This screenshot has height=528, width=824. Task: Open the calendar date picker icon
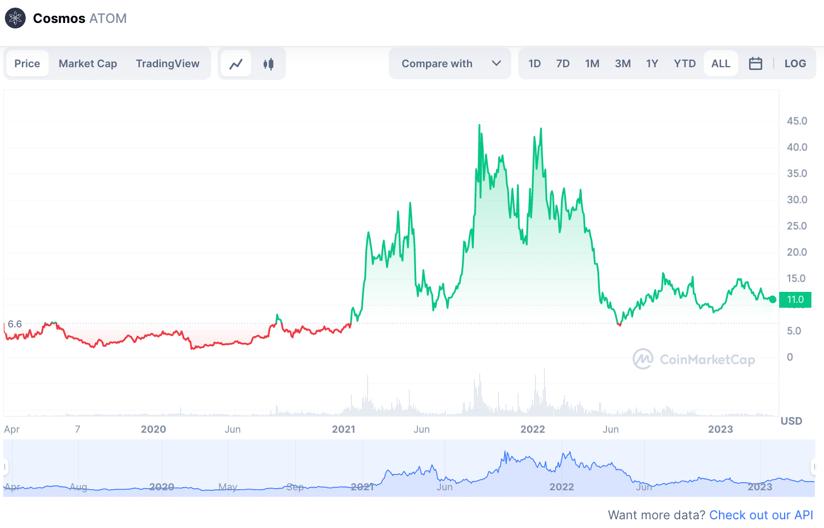[756, 63]
